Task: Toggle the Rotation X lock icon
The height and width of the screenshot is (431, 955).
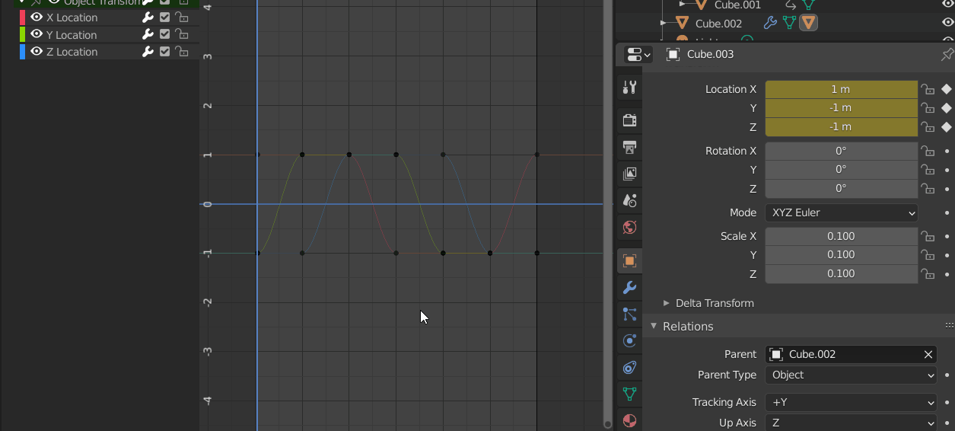Action: click(x=927, y=151)
